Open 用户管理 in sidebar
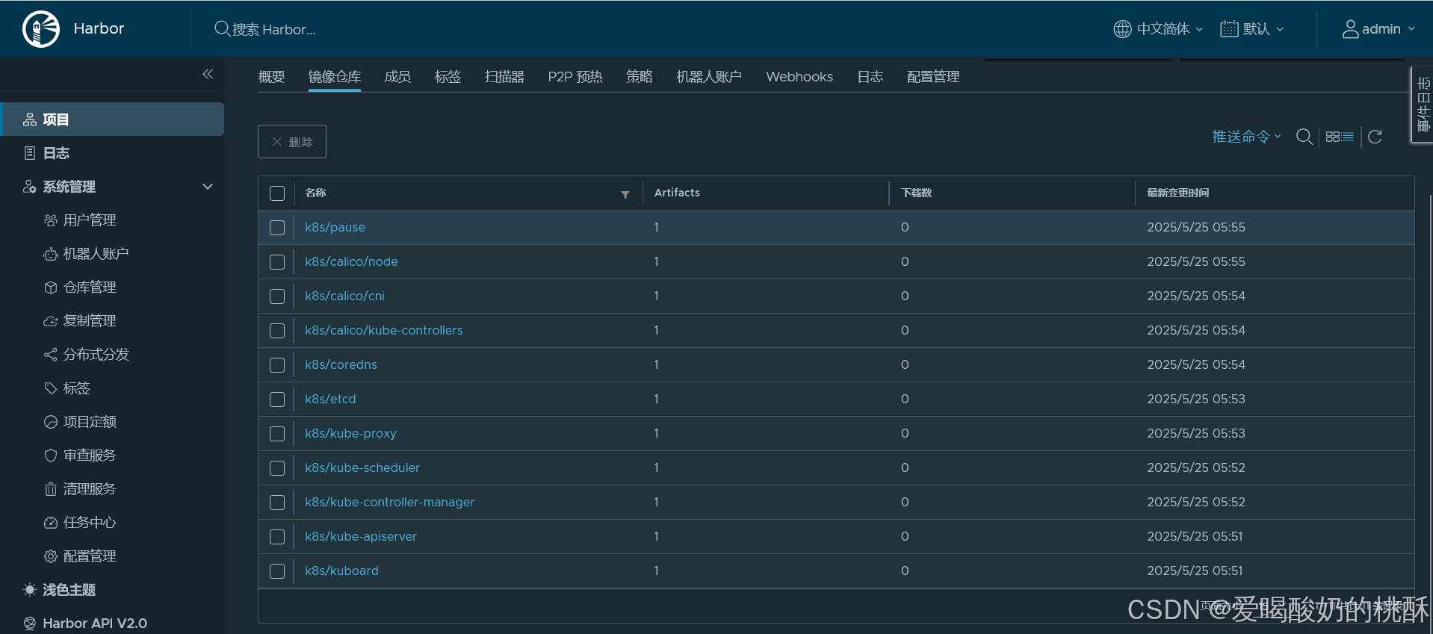Screen dimensions: 1433x634 pyautogui.click(x=90, y=220)
